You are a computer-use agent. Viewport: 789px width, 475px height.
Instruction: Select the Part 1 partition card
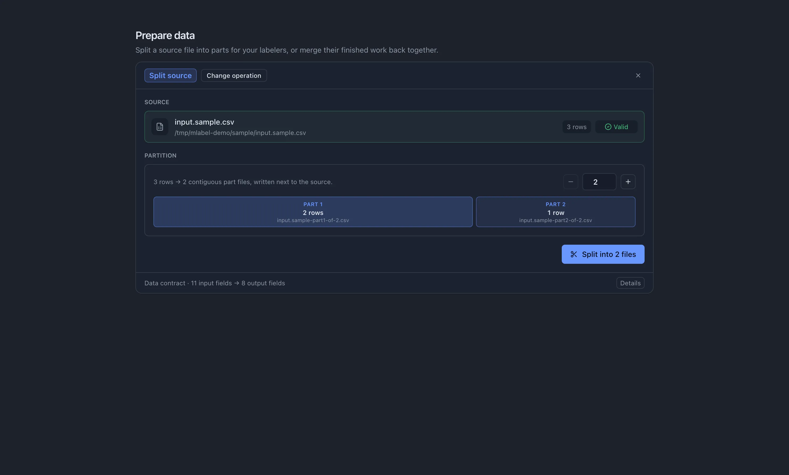[x=313, y=212]
